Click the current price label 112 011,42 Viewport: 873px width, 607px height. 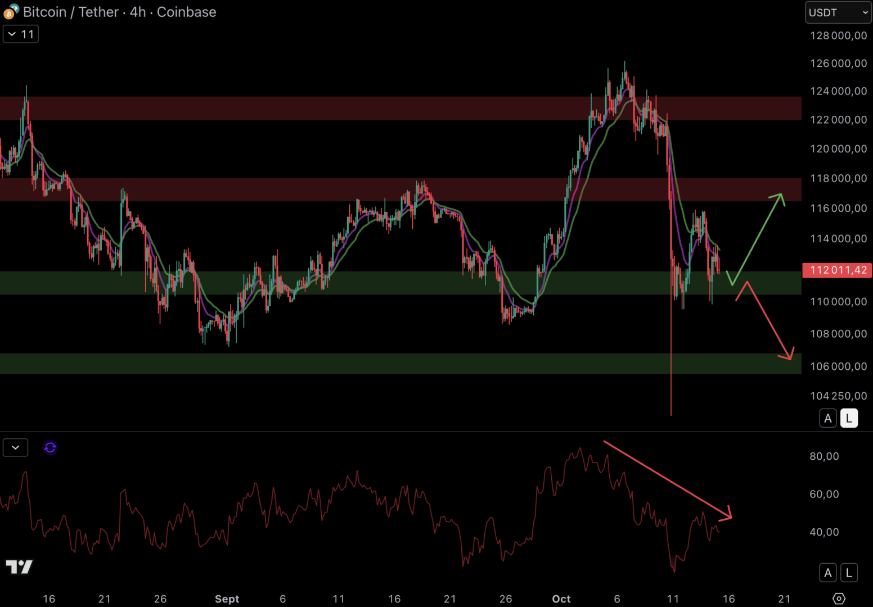tap(838, 270)
